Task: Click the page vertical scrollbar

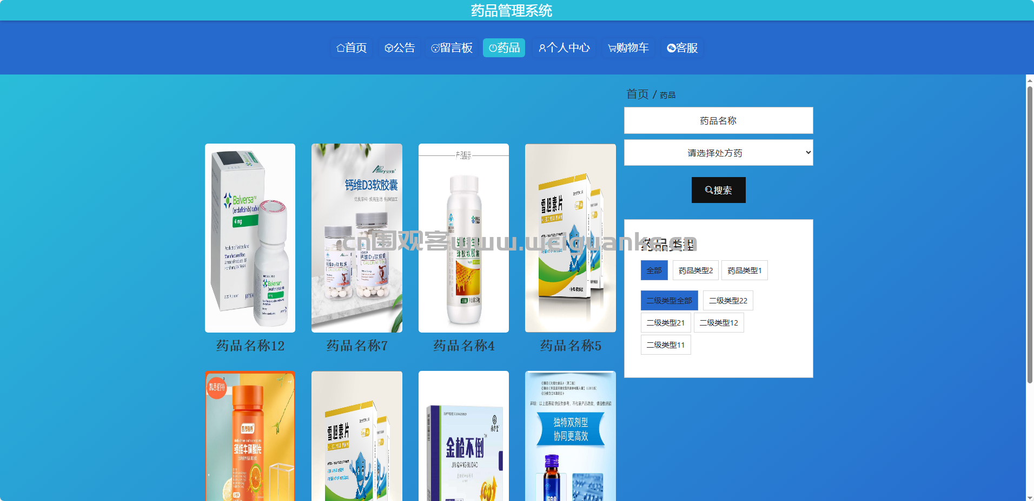Action: [x=1030, y=235]
